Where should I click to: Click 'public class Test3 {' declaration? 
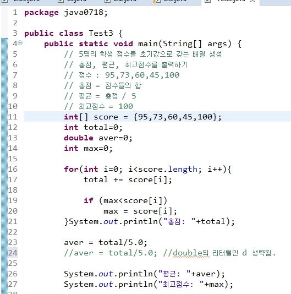click(74, 34)
